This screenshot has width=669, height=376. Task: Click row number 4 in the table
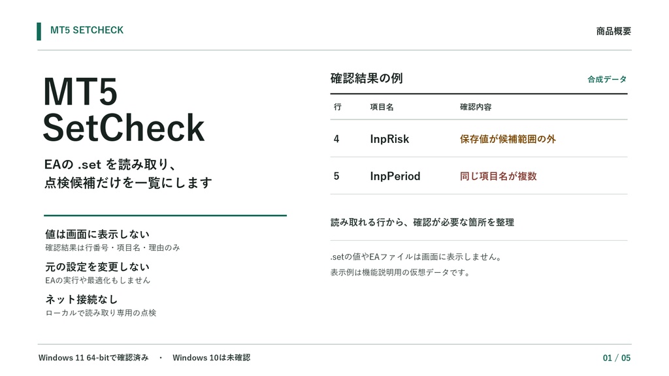tap(336, 139)
